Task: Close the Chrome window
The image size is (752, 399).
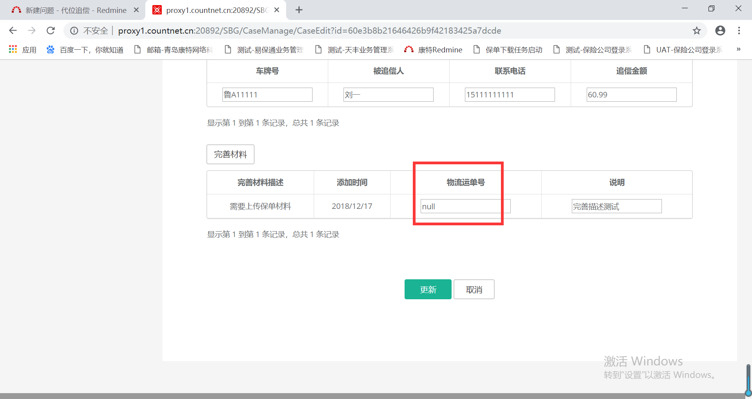Action: click(738, 9)
